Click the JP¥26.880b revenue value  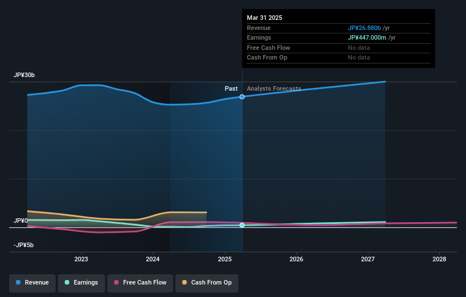tap(364, 28)
